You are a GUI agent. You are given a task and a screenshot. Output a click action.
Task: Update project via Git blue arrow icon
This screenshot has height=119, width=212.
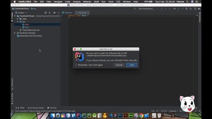coord(179,9)
